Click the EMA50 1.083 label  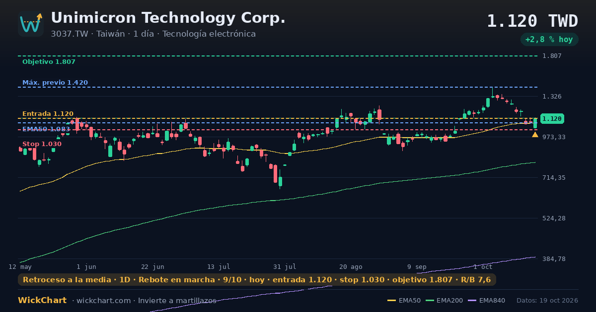click(x=46, y=129)
